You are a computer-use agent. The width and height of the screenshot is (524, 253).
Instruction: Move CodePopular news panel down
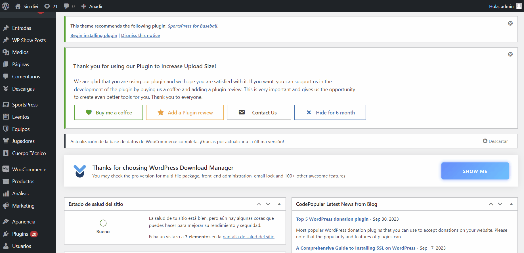[x=500, y=204]
